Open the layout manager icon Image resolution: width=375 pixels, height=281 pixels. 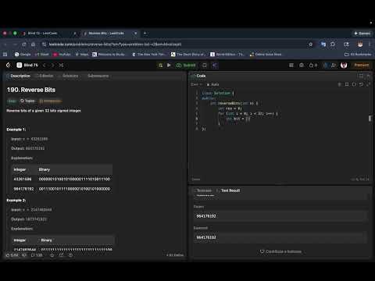pos(291,66)
